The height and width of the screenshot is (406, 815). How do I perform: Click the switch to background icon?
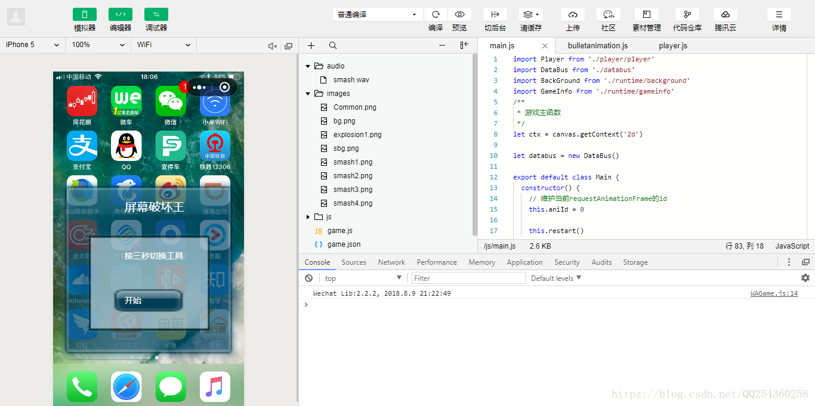(x=495, y=14)
